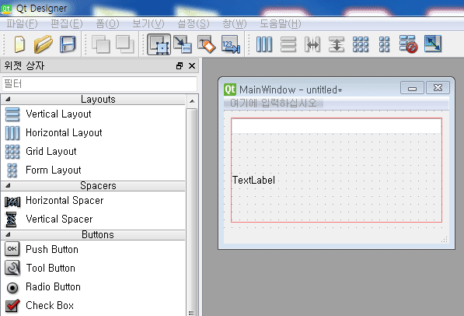Viewport: 464px width, 316px height.
Task: Collapse the Spacers category
Action: click(x=8, y=186)
